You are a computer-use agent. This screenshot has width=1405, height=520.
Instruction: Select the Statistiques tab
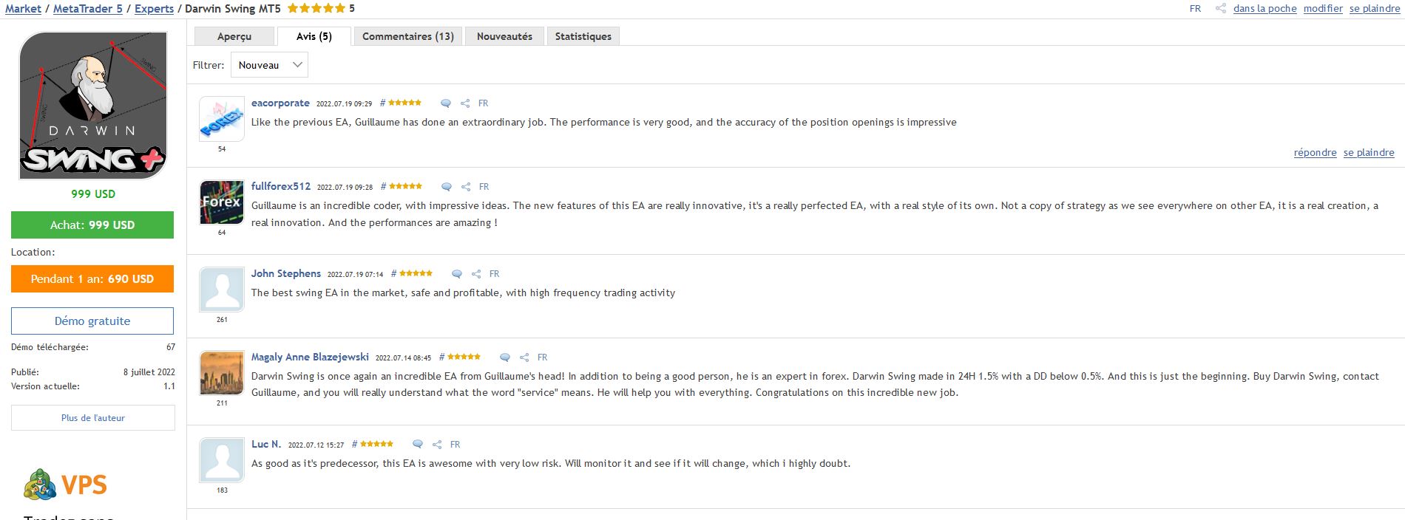[x=583, y=36]
